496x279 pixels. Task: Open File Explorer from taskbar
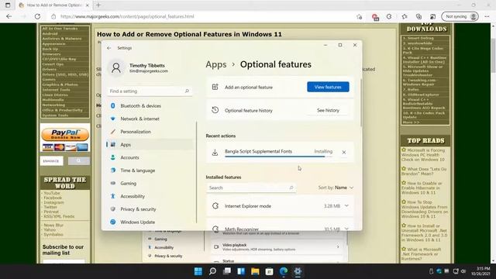pyautogui.click(x=255, y=271)
